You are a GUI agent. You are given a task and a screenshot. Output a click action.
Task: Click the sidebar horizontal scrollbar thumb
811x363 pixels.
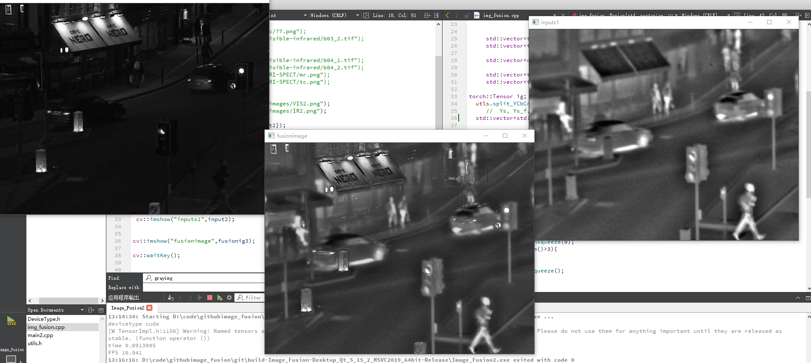click(x=69, y=301)
